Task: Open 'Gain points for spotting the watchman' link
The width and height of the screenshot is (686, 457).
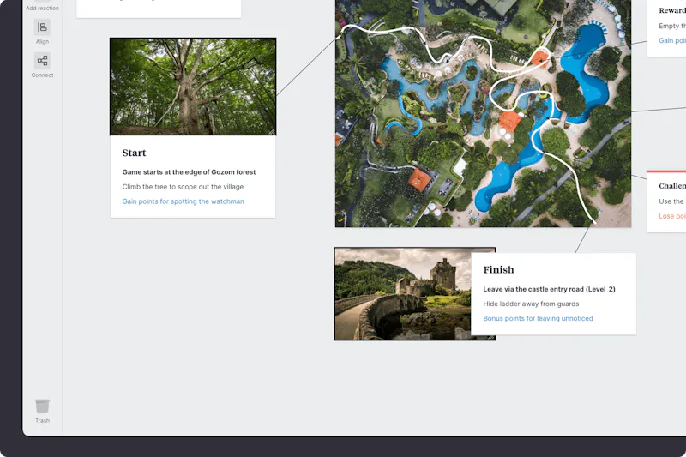Action: coord(184,201)
